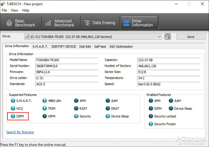This screenshot has width=209, height=147.
Task: Click the Serial Number field
Action: [66, 66]
